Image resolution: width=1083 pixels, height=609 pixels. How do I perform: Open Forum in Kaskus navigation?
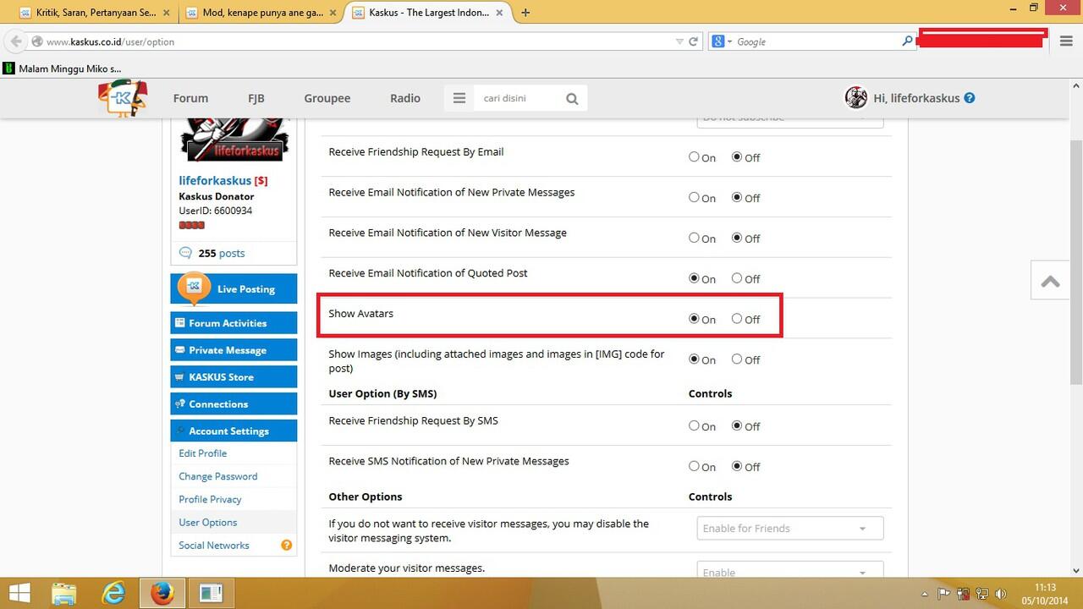click(190, 98)
